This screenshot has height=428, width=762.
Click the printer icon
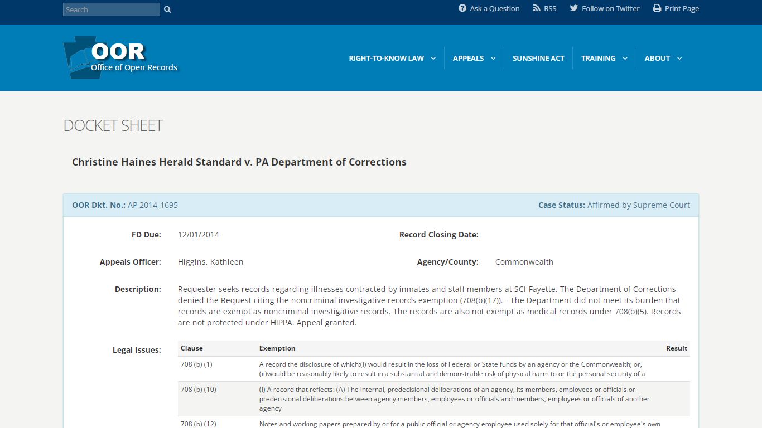(x=657, y=8)
